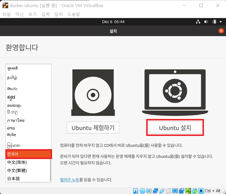Select 日本語 in the language list
The height and width of the screenshot is (194, 226).
click(28, 179)
